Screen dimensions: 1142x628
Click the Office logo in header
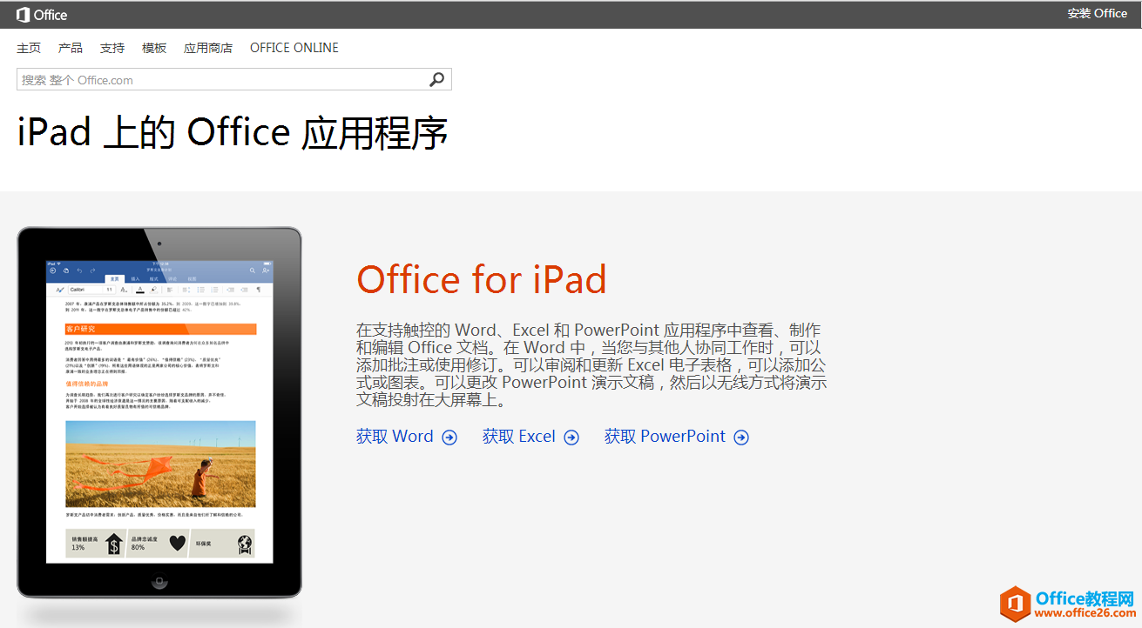click(x=42, y=15)
